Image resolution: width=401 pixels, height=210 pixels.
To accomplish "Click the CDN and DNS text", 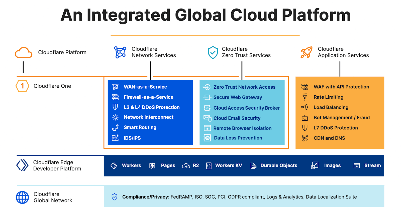I will click(329, 138).
